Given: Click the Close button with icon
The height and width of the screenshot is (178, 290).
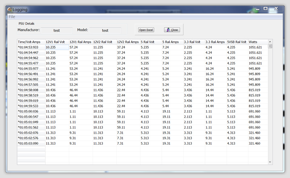Looking at the screenshot, I should coord(172,30).
